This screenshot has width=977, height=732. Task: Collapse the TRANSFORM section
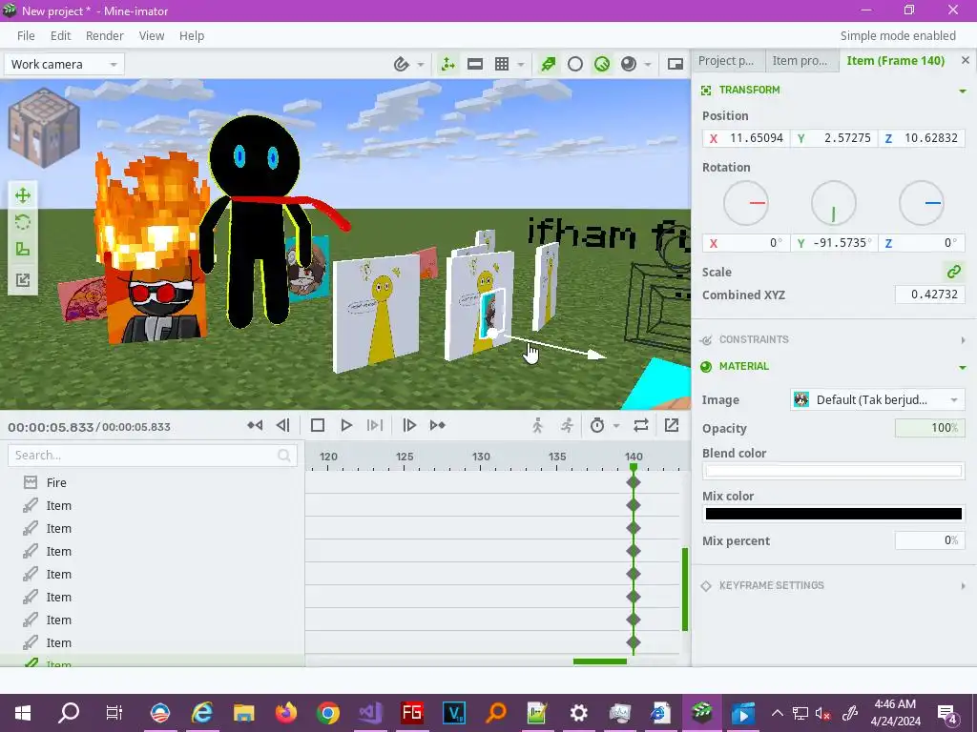coord(963,91)
